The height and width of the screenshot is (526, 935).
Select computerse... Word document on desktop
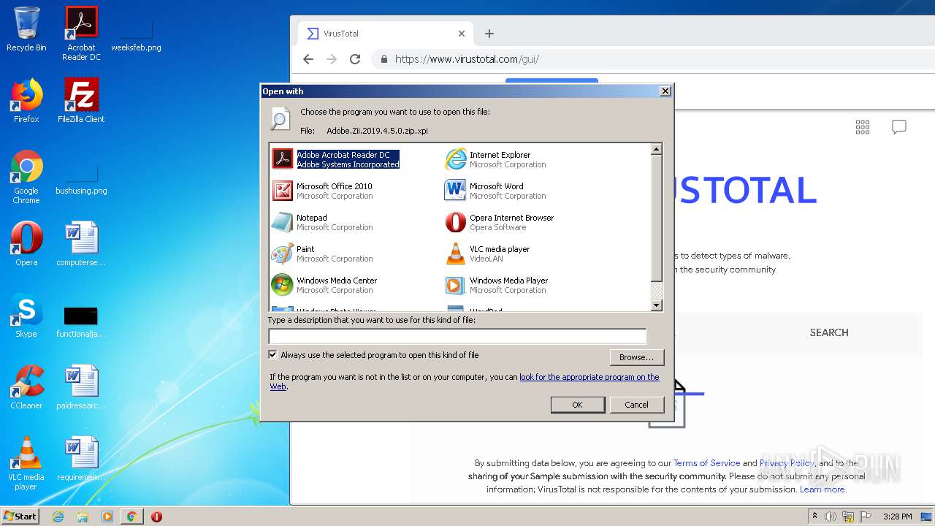point(81,244)
